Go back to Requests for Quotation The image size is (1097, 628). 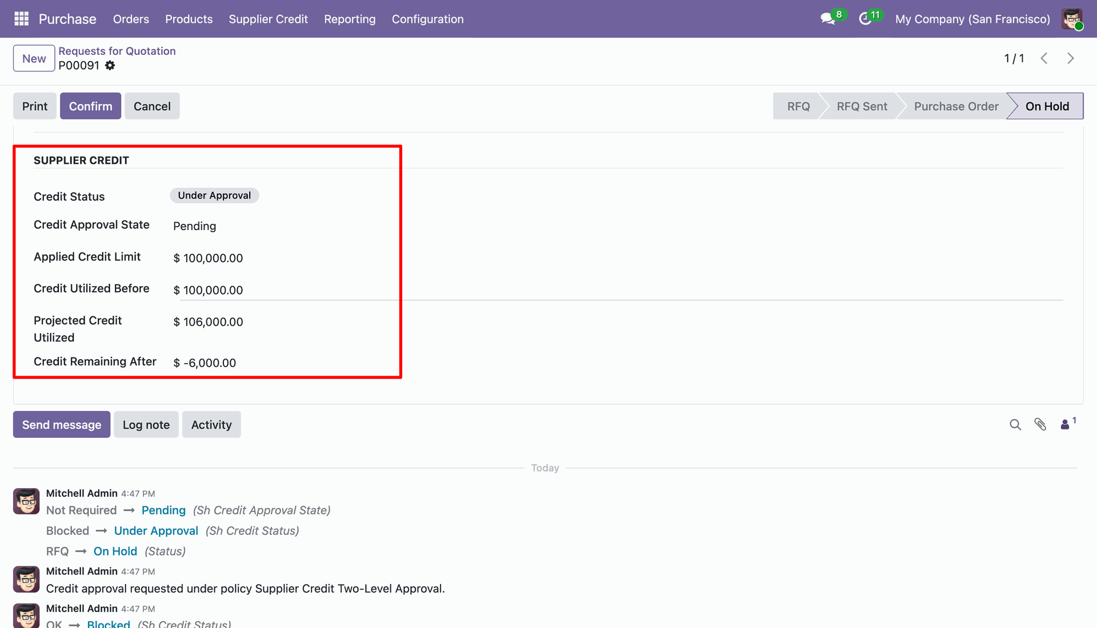117,51
